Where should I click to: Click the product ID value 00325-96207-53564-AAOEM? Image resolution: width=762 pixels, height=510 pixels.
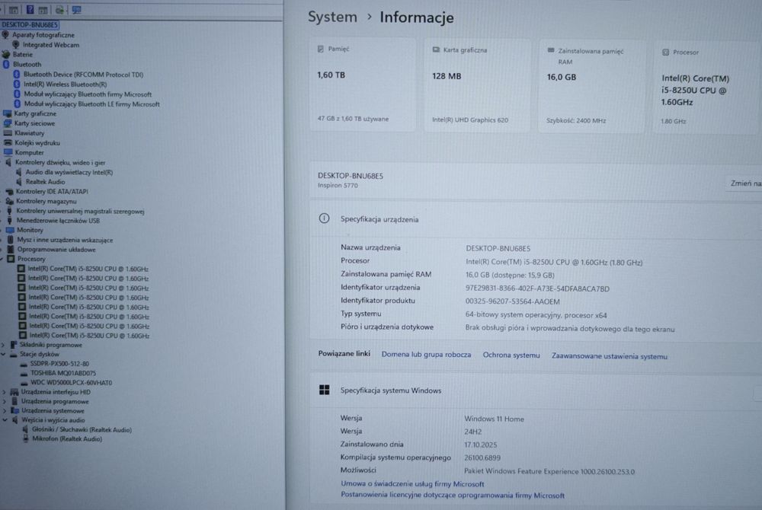(513, 301)
